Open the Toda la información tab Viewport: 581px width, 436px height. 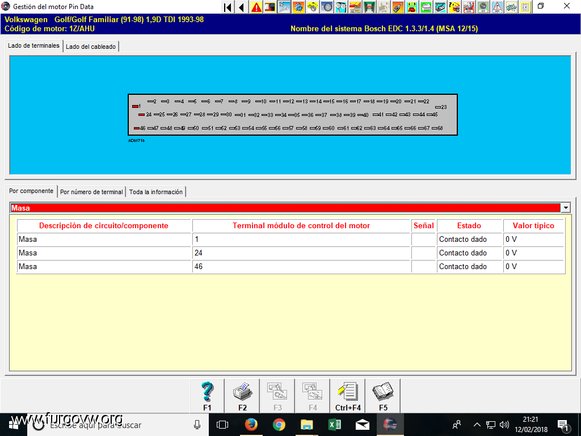[156, 192]
